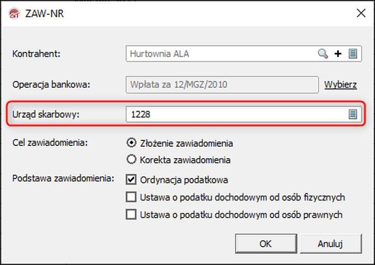Close the ZAW-NR dialog window

click(361, 13)
